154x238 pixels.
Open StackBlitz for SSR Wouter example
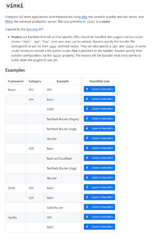click(x=99, y=178)
